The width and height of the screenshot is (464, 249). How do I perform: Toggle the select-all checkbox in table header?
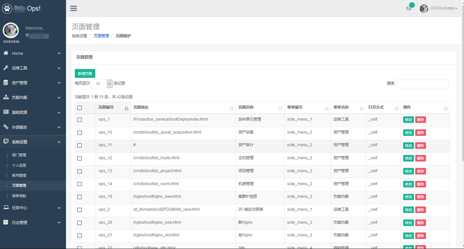pyautogui.click(x=80, y=108)
